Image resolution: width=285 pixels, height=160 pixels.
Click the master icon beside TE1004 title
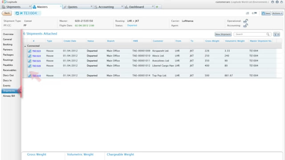tap(17, 13)
